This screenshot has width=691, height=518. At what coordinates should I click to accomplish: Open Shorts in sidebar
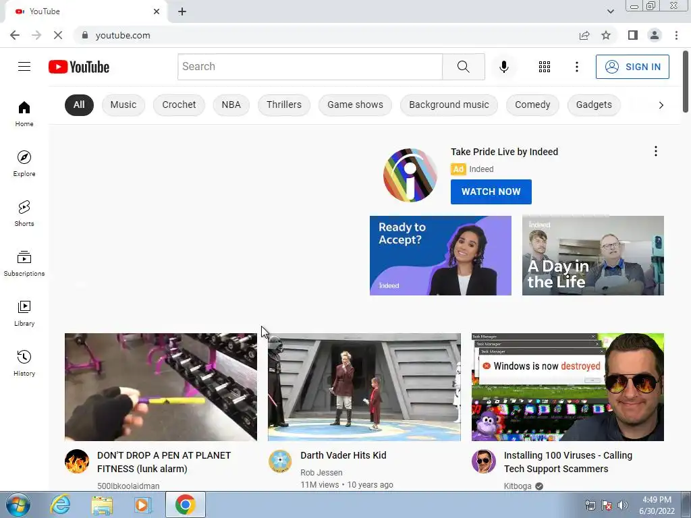[x=24, y=214]
